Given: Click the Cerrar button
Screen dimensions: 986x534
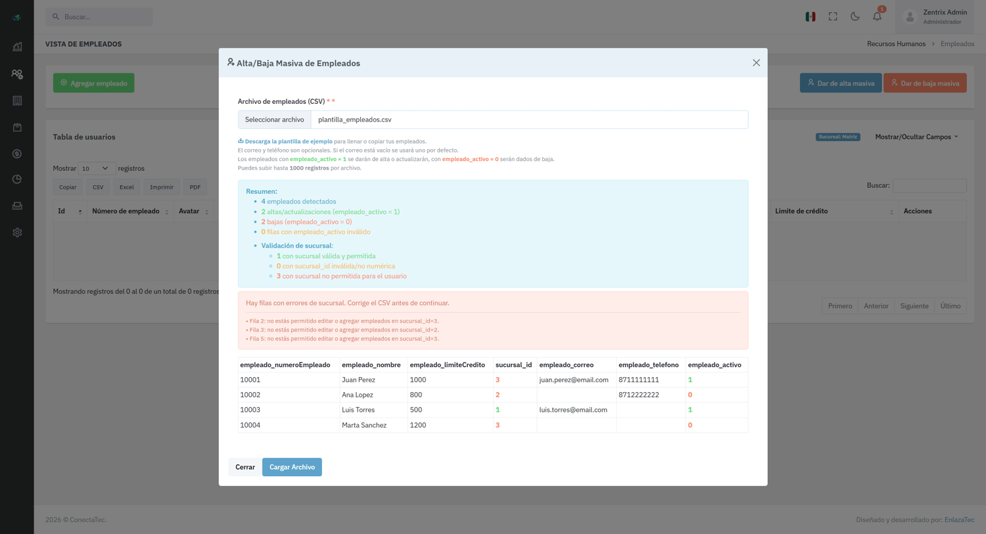Looking at the screenshot, I should click(245, 467).
